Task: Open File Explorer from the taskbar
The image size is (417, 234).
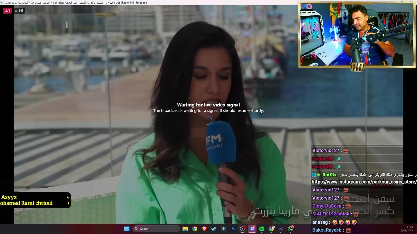Action: coord(185,229)
